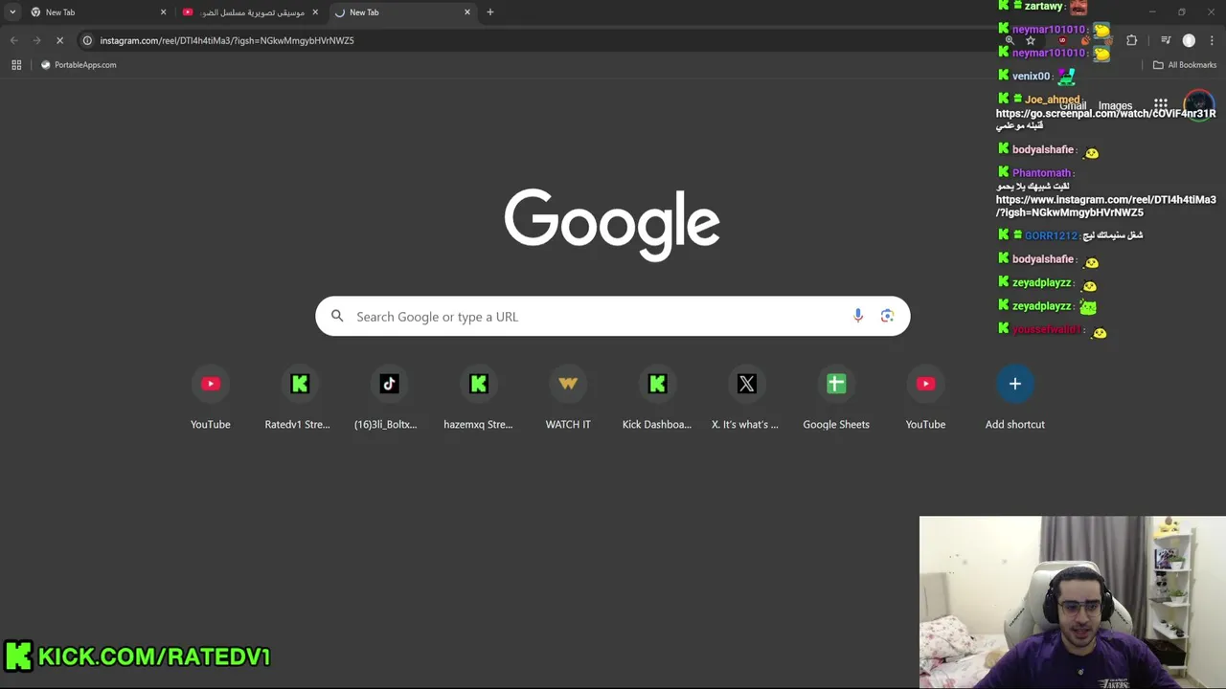Open the media controls icon in toolbar
Image resolution: width=1226 pixels, height=689 pixels.
[1166, 40]
